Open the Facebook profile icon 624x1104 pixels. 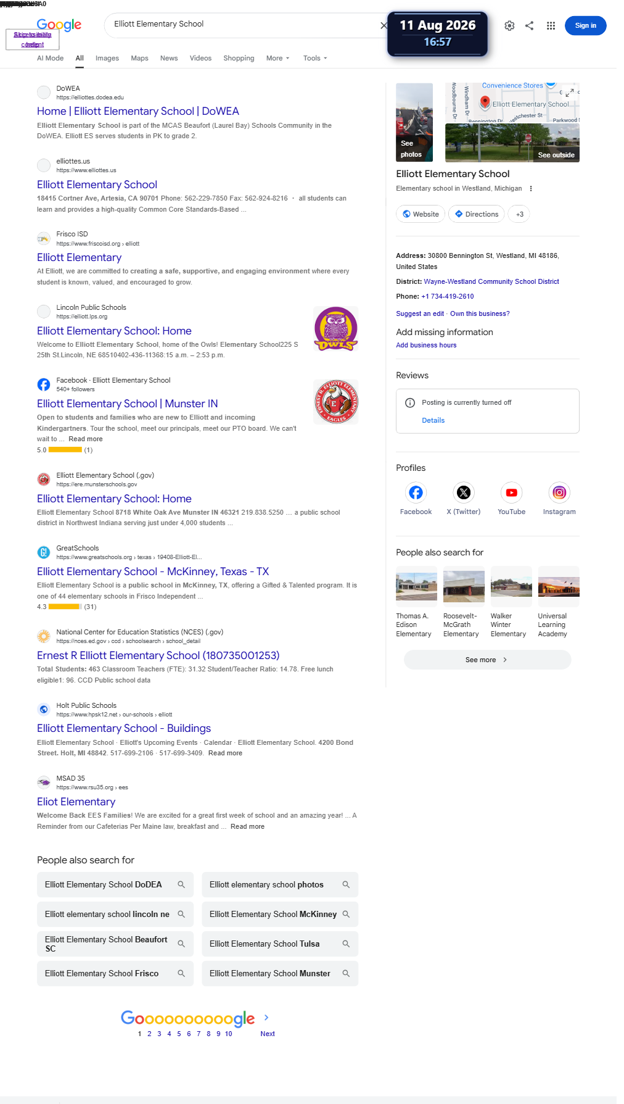coord(416,492)
